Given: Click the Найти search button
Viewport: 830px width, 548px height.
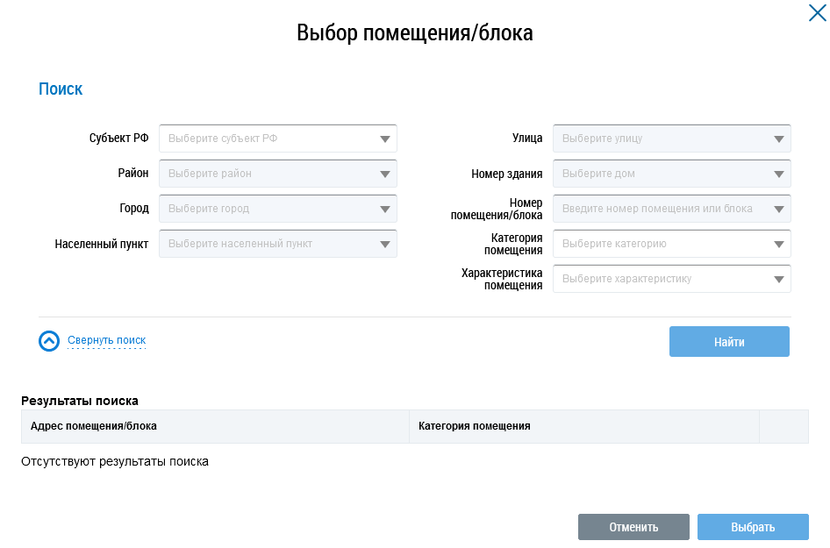Looking at the screenshot, I should coord(728,342).
